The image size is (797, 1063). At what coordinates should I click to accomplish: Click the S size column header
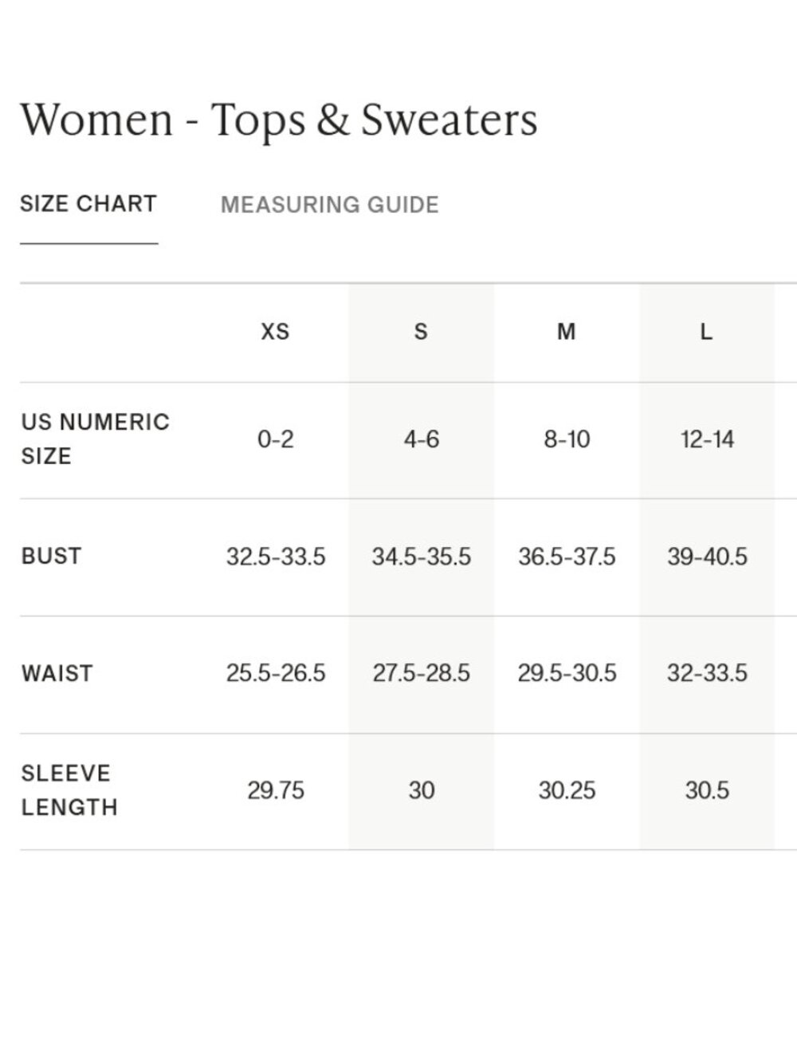pyautogui.click(x=421, y=332)
